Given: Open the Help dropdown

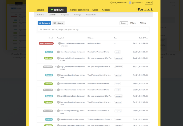Looking at the screenshot, I should [149, 3].
